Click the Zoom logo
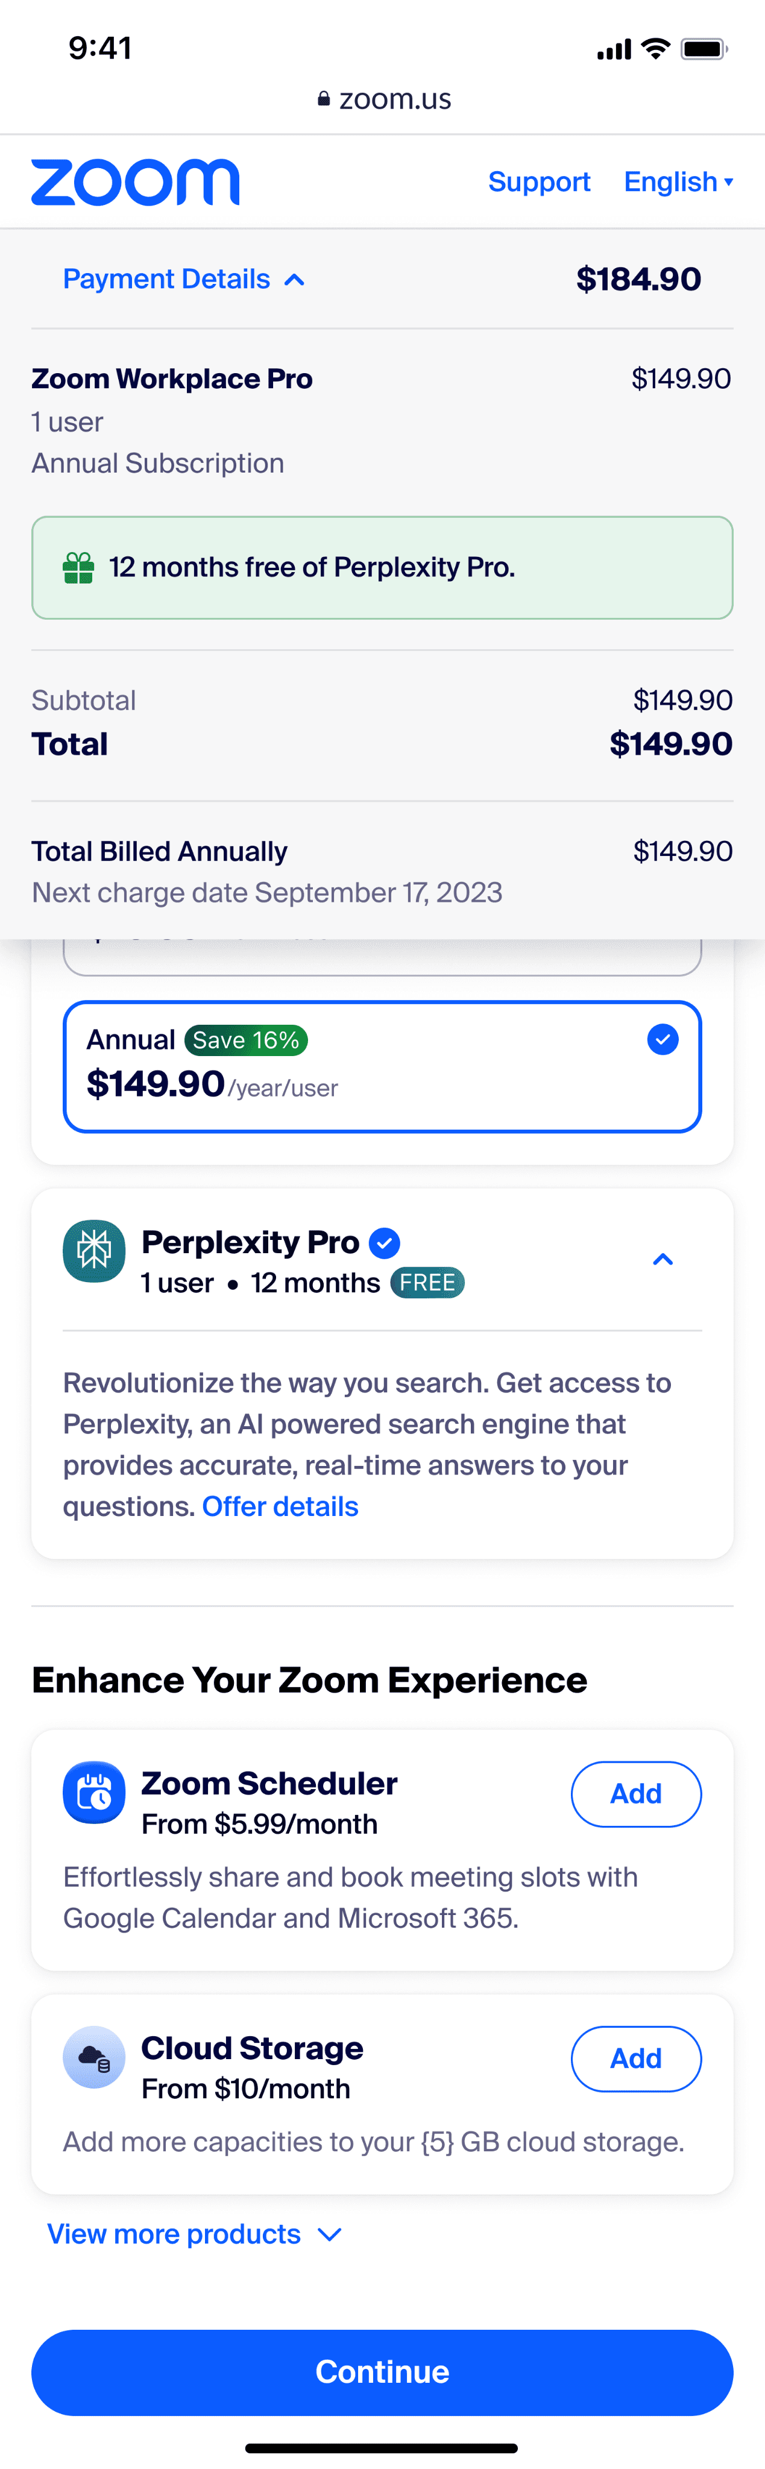This screenshot has height=2469, width=765. tap(135, 182)
